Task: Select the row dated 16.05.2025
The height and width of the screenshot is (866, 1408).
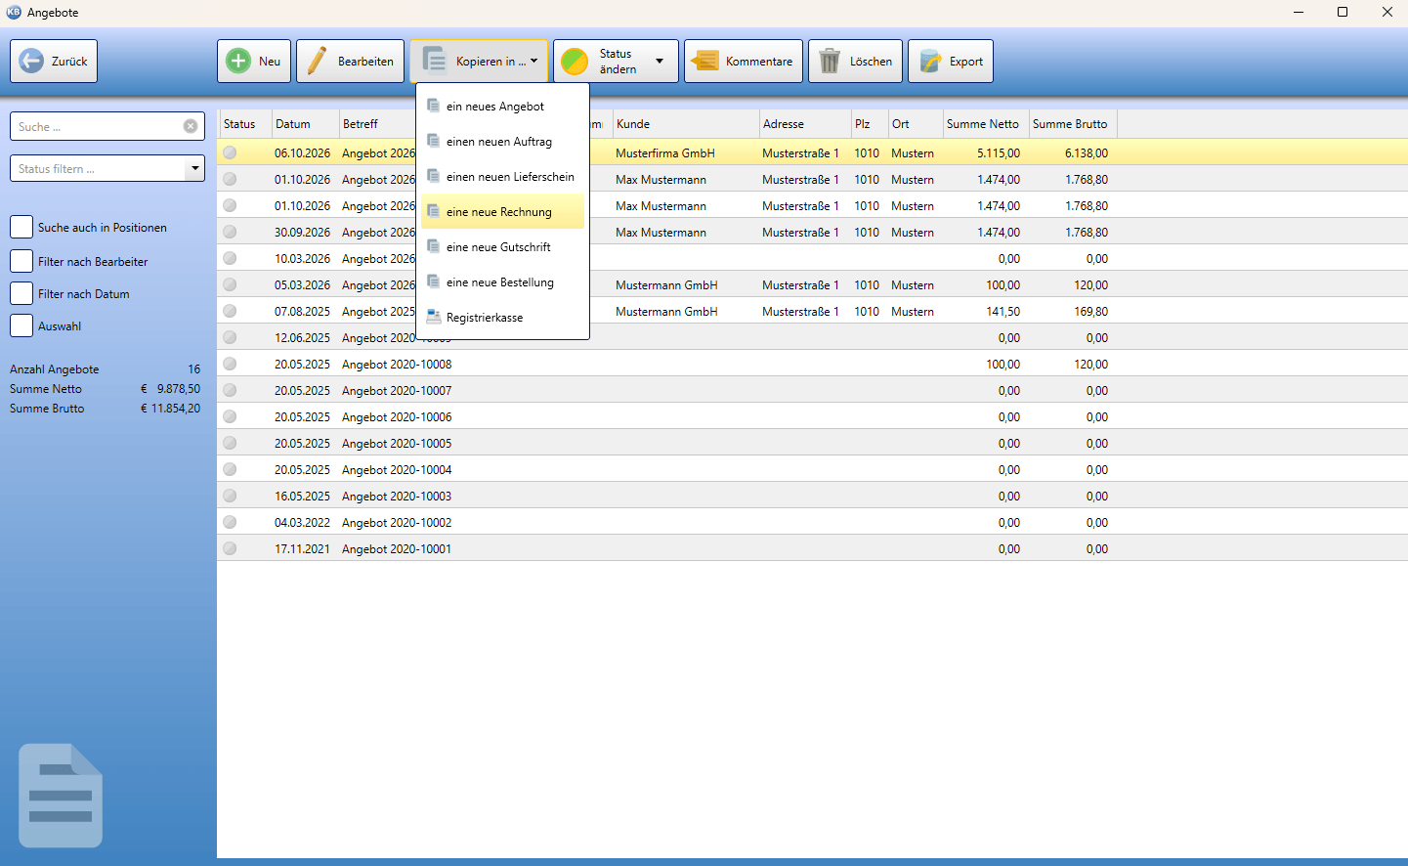Action: [812, 496]
